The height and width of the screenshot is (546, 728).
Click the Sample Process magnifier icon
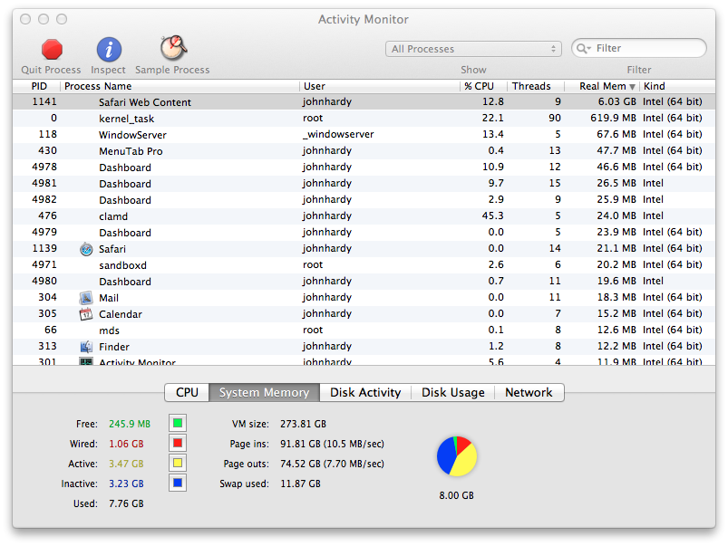tap(173, 48)
